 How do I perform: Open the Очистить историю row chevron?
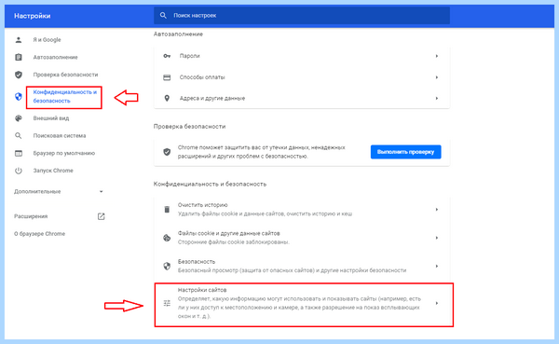[x=437, y=210]
